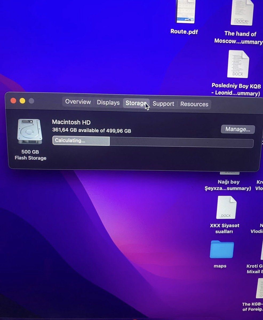263x320 pixels.
Task: Close the About This Mac window
Action: pos(13,101)
